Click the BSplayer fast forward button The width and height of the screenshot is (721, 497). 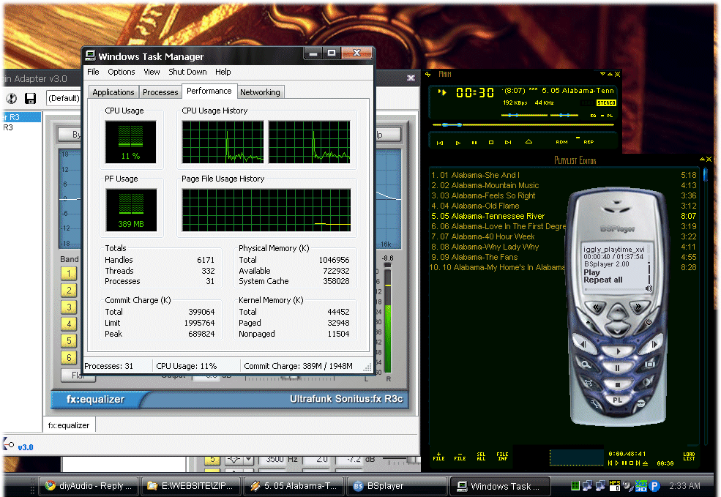point(638,306)
